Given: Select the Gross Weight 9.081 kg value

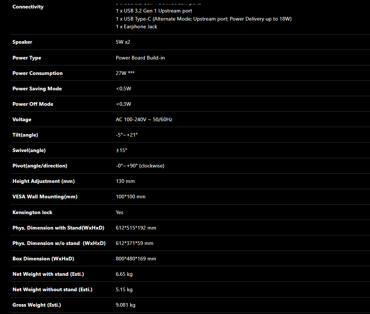Looking at the screenshot, I should (x=125, y=305).
